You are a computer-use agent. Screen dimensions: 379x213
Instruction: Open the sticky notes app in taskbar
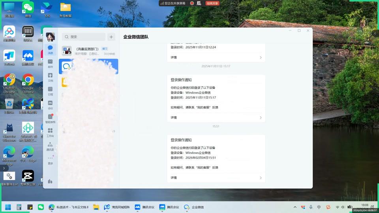30,207
